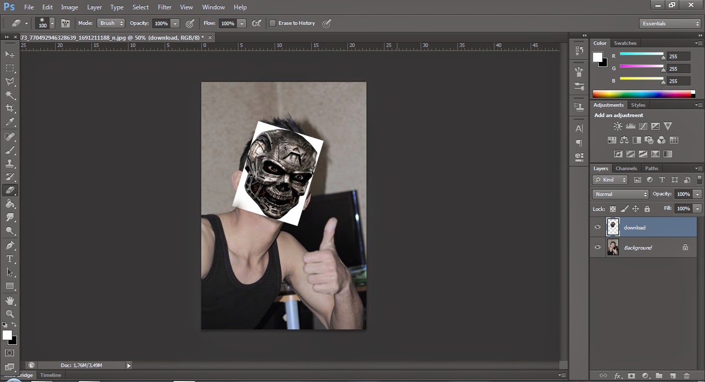705x382 pixels.
Task: Add a Photo Filter adjustment
Action: [x=649, y=140]
